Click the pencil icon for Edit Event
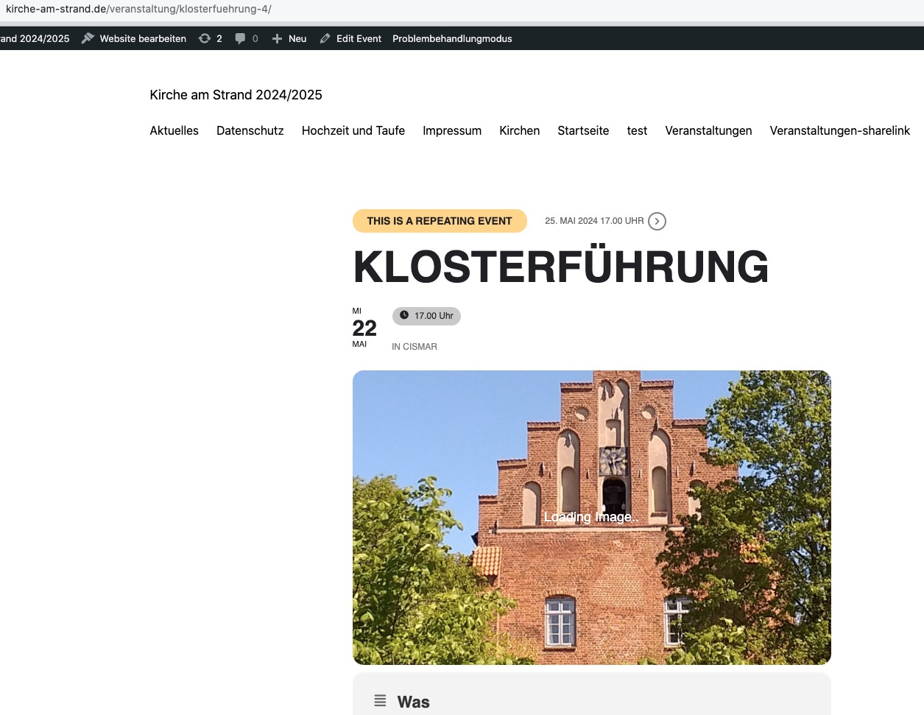 point(325,38)
